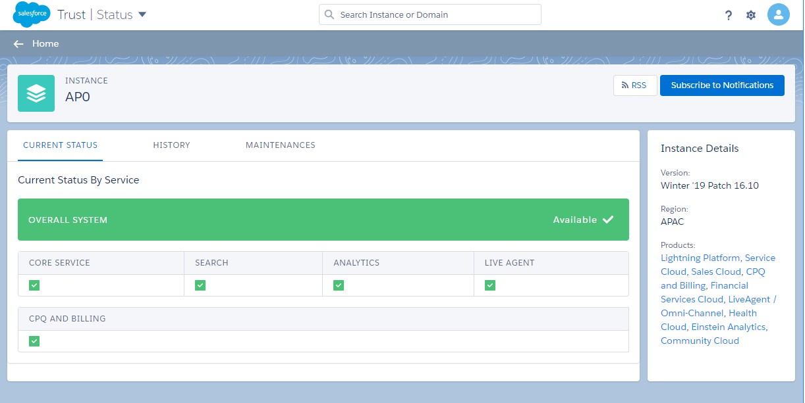805x403 pixels.
Task: Click the AP0 instance layers icon
Action: (36, 93)
